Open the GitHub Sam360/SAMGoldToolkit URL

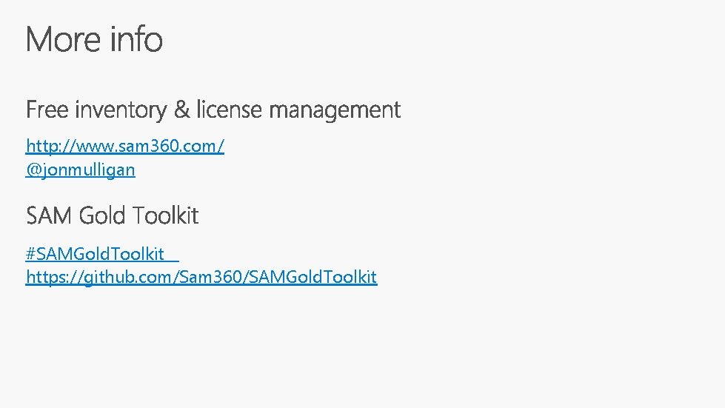201,277
